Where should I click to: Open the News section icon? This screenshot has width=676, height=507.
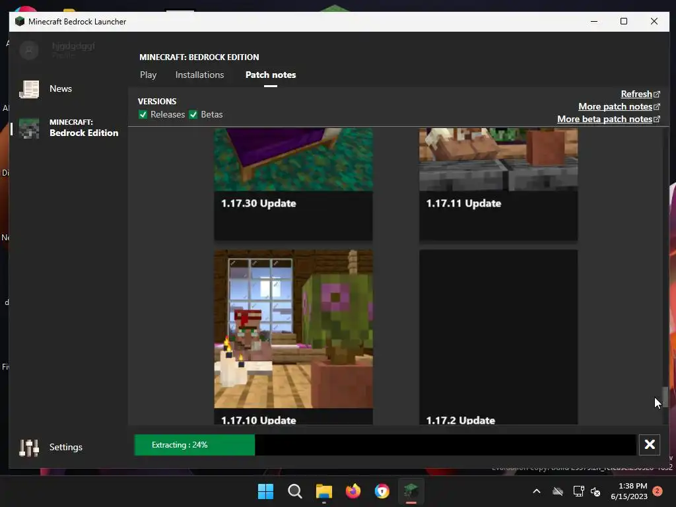click(x=29, y=89)
